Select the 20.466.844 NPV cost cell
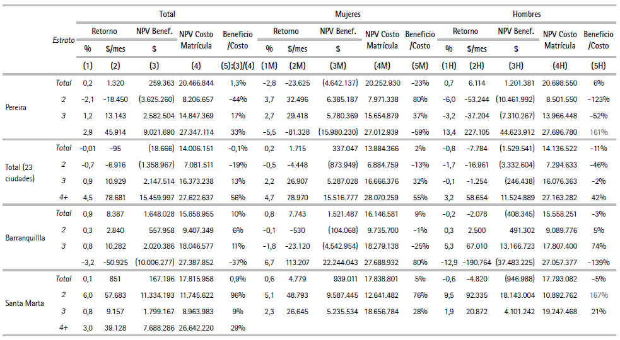This screenshot has height=340, width=620. click(x=197, y=83)
